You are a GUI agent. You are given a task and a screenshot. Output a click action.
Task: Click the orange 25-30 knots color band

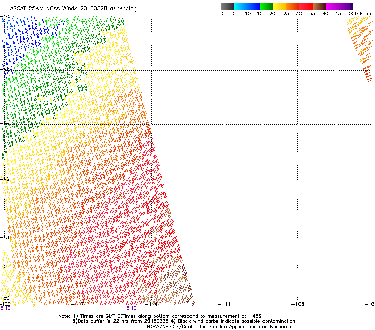pos(293,6)
